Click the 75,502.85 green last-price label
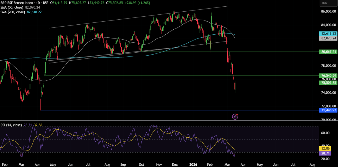Image resolution: width=338 pixels, height=167 pixels. pyautogui.click(x=328, y=83)
